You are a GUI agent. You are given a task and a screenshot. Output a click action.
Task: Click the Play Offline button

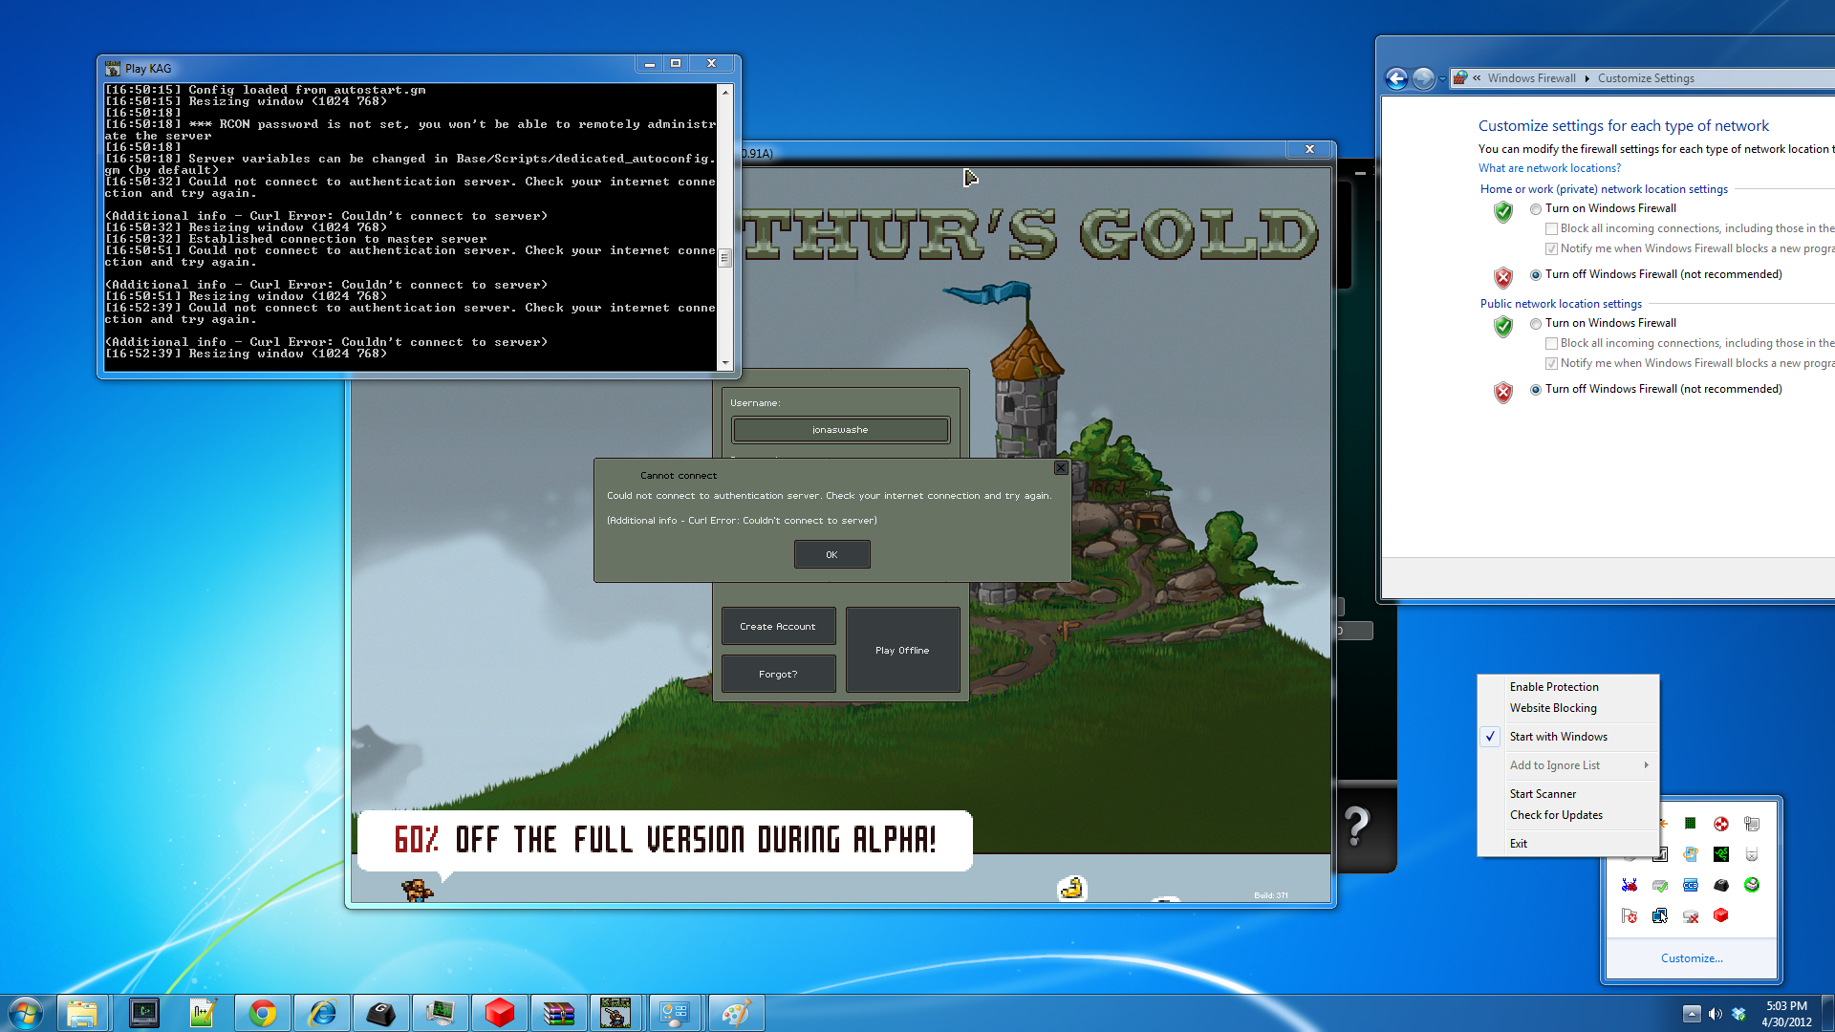tap(902, 650)
